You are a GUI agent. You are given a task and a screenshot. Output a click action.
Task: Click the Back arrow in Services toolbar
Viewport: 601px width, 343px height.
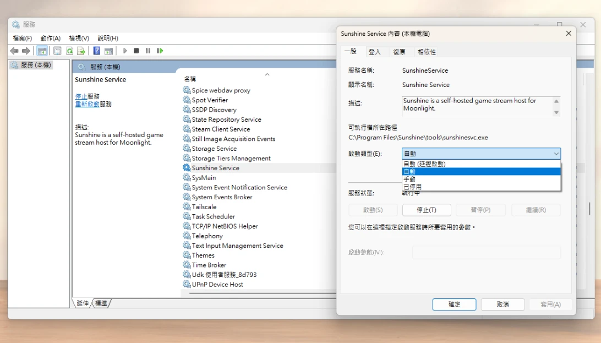(14, 51)
